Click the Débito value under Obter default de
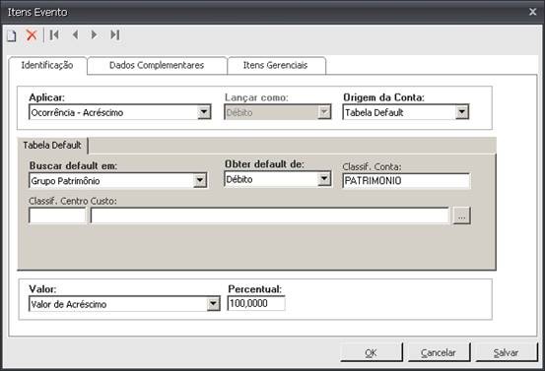The height and width of the screenshot is (371, 545). pos(239,179)
